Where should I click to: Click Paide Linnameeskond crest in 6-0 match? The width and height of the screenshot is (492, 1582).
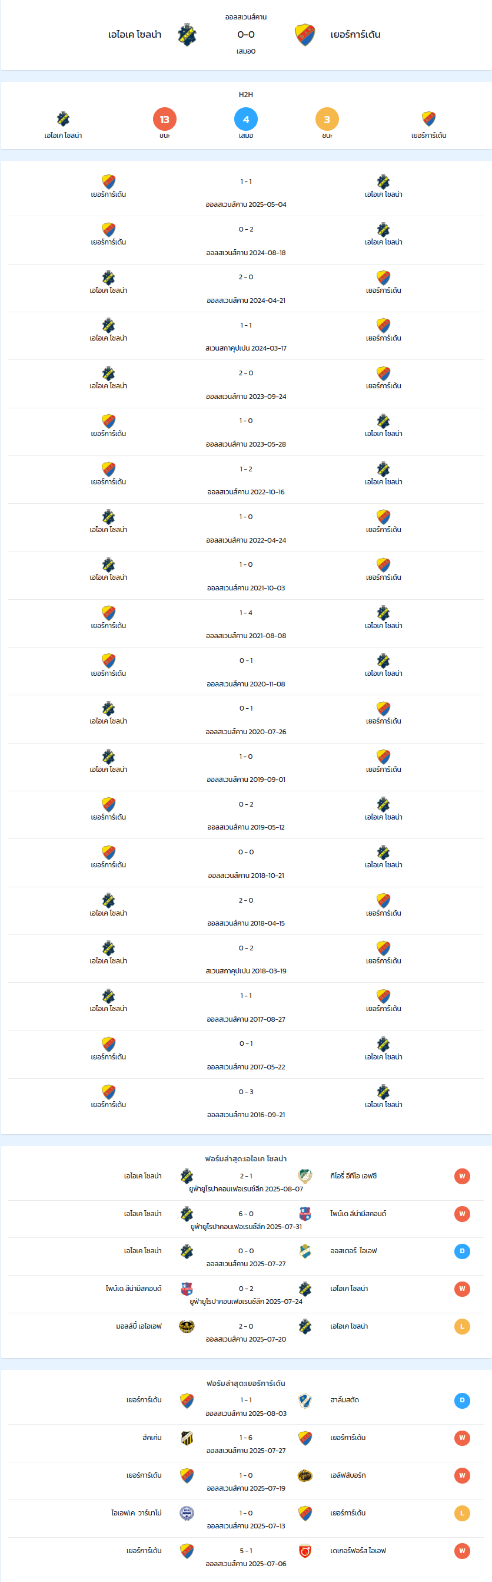pyautogui.click(x=305, y=1214)
